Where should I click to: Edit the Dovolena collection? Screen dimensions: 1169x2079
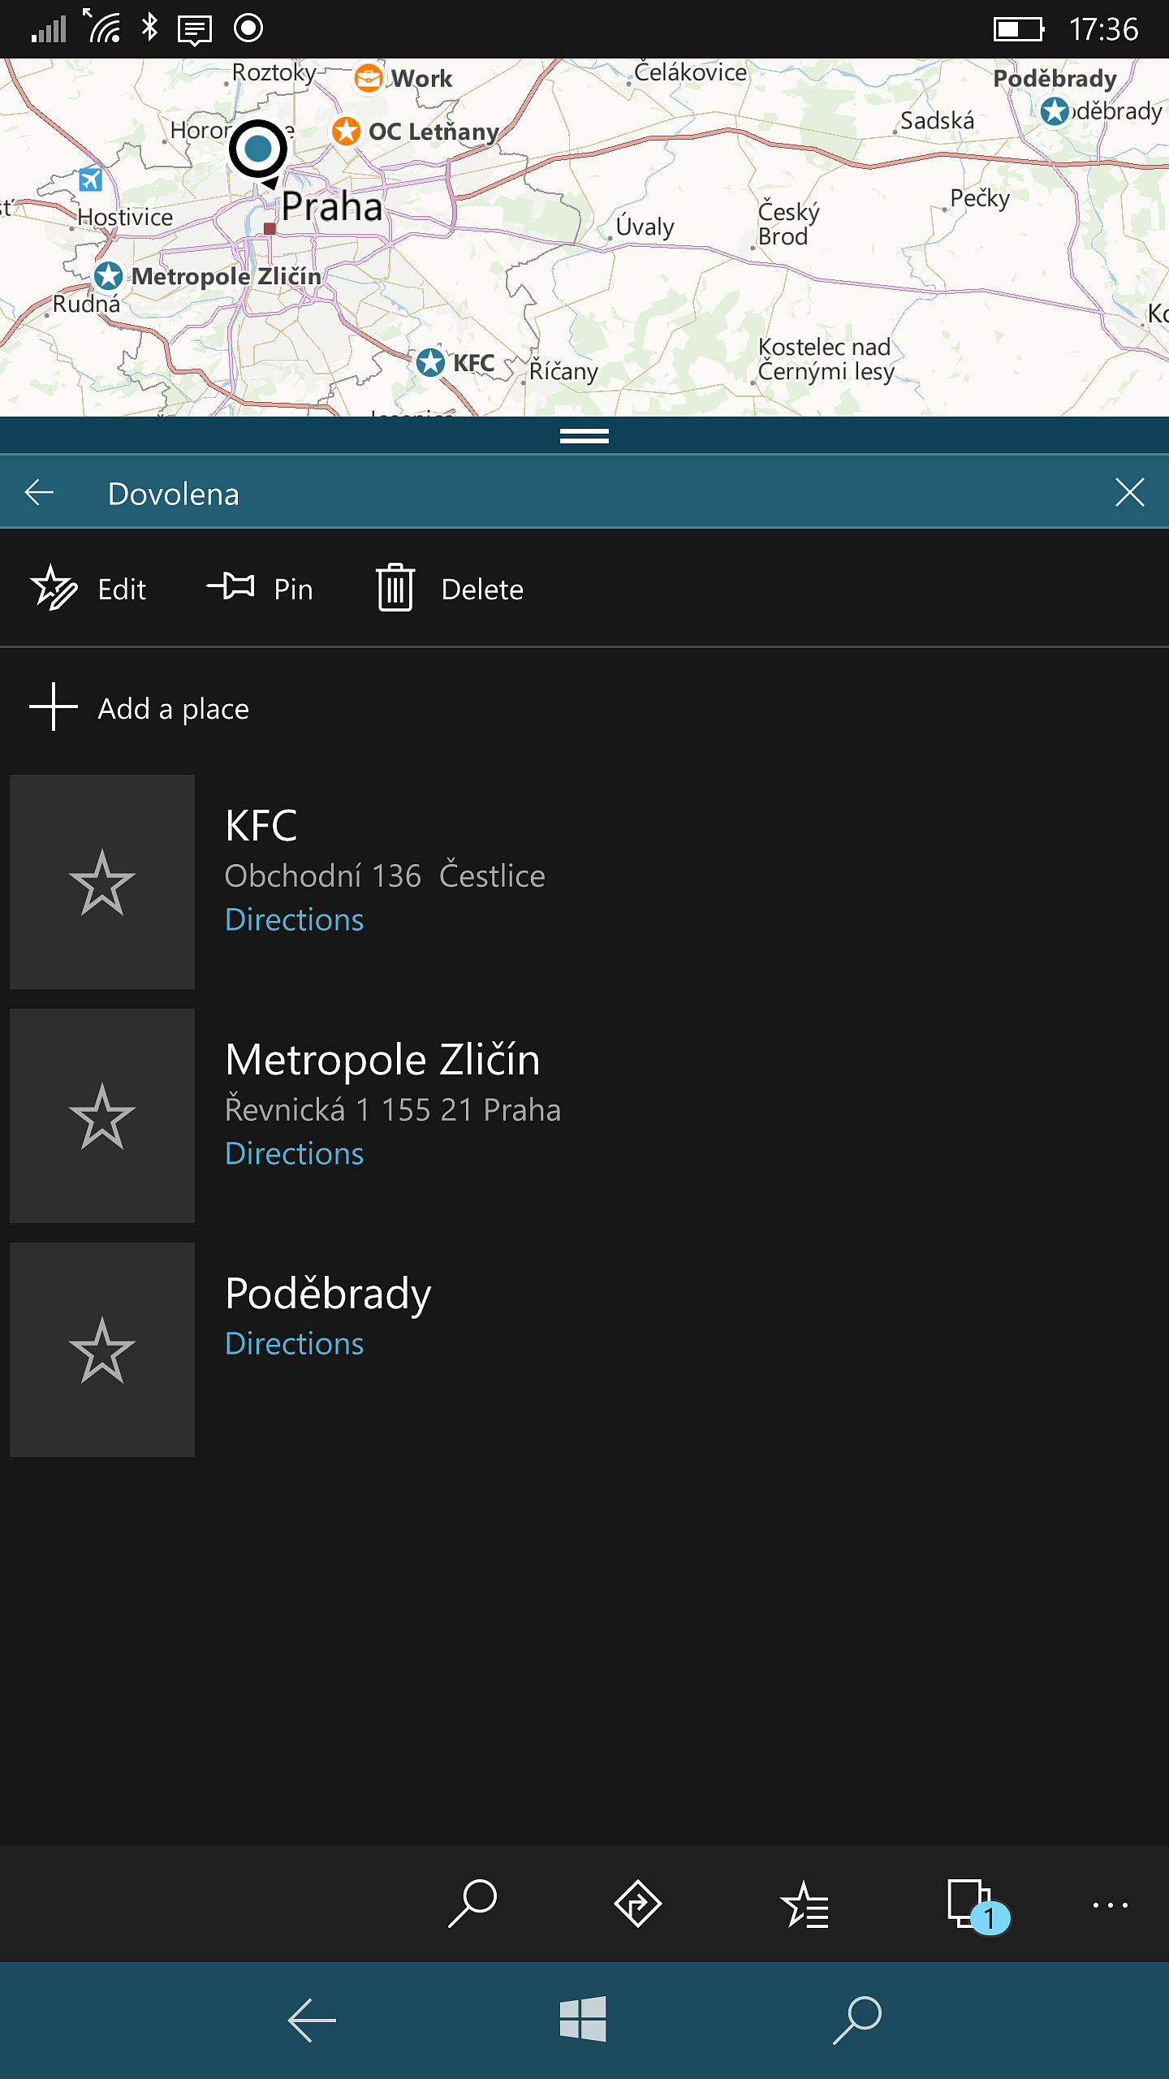click(88, 588)
